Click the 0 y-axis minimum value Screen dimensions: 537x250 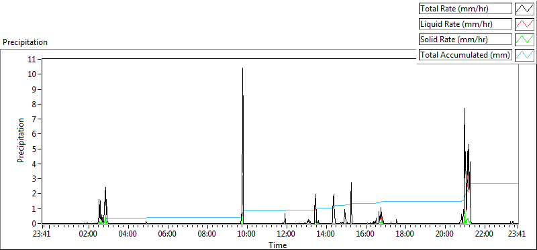pyautogui.click(x=35, y=223)
